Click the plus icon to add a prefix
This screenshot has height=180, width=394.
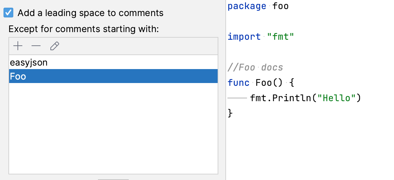point(17,46)
